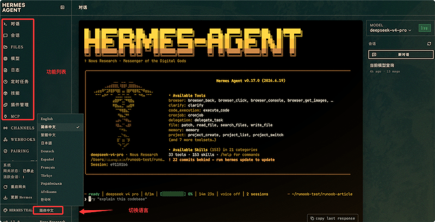Open the MCP plug icon in sidebar
This screenshot has height=222, width=435.
pos(5,117)
